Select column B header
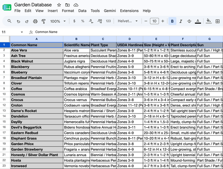This screenshot has height=169, width=223. coord(76,39)
